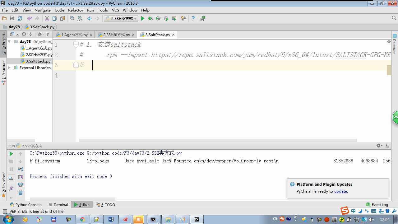Viewport: 398px width, 224px height.
Task: Open the Project panel gear settings
Action: [x=40, y=35]
